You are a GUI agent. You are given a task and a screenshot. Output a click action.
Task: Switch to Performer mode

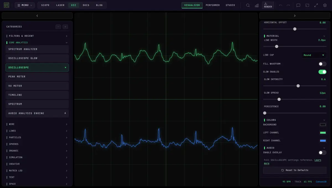[x=213, y=5]
